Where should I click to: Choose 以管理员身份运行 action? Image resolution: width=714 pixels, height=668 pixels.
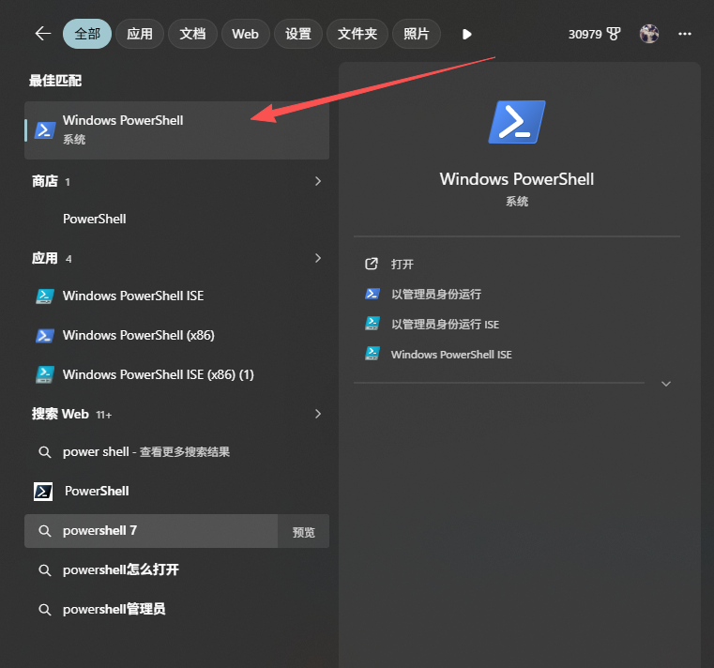[435, 295]
